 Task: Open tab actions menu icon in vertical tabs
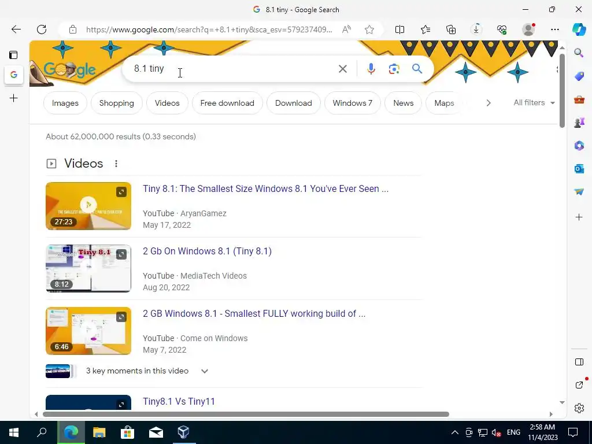point(14,55)
